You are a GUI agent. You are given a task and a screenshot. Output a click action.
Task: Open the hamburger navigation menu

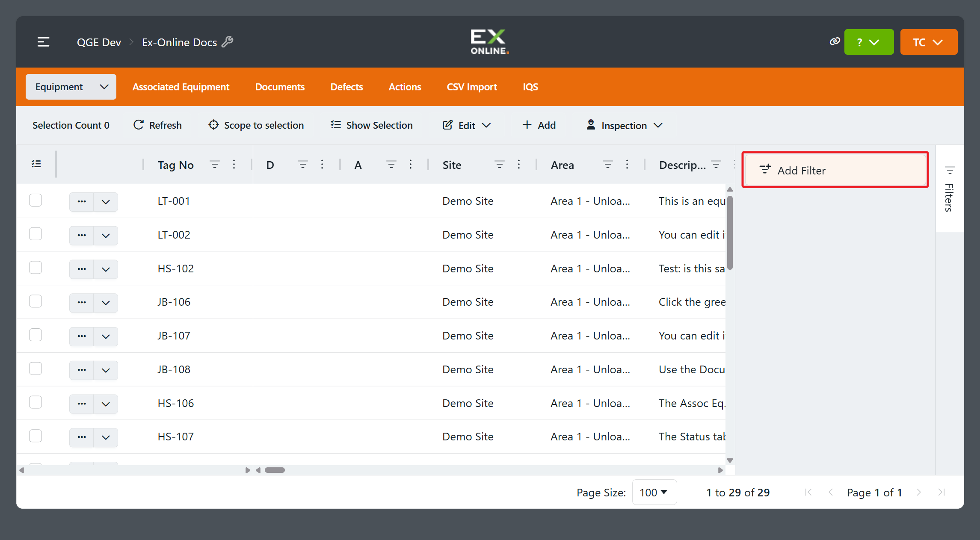click(43, 42)
